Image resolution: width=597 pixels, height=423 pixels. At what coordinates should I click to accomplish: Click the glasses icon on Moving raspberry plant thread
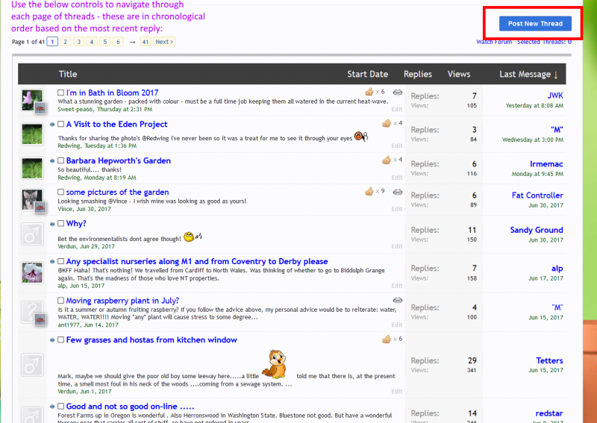397,300
